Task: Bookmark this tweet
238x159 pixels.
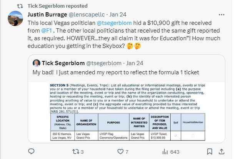Action: pos(208,152)
